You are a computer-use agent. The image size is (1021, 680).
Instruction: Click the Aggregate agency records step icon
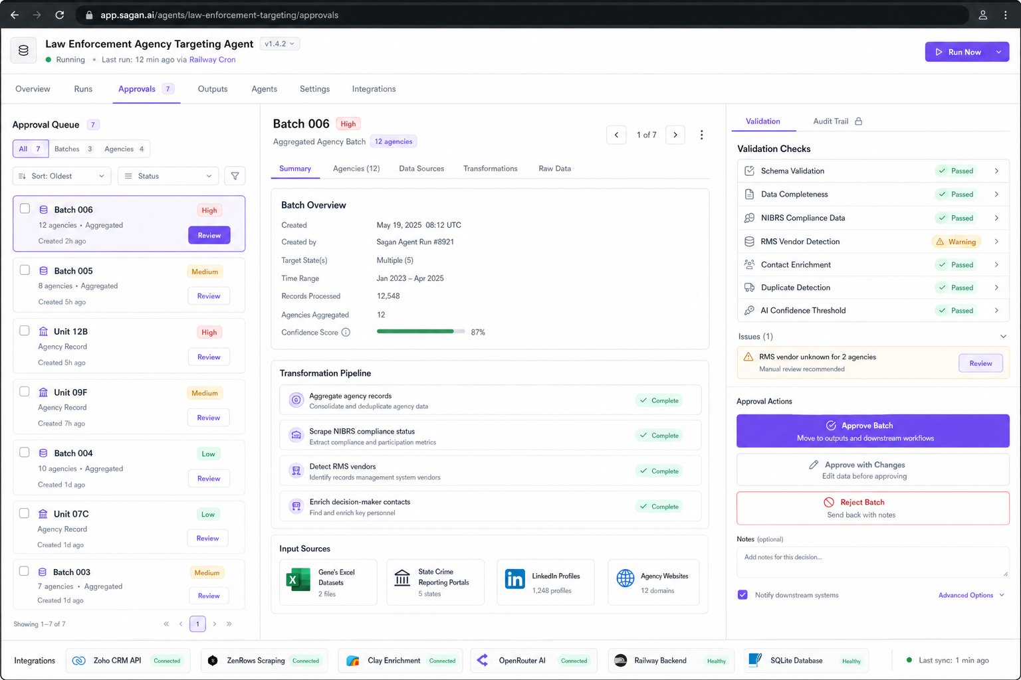(x=296, y=400)
